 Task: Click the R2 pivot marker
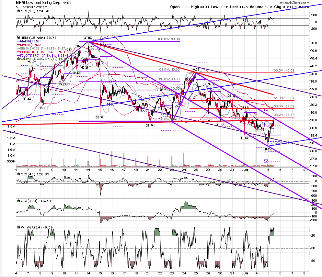click(266, 110)
